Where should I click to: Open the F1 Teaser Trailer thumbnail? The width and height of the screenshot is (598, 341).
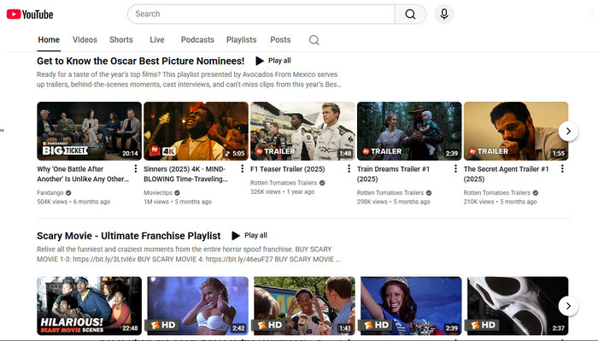[x=302, y=131]
